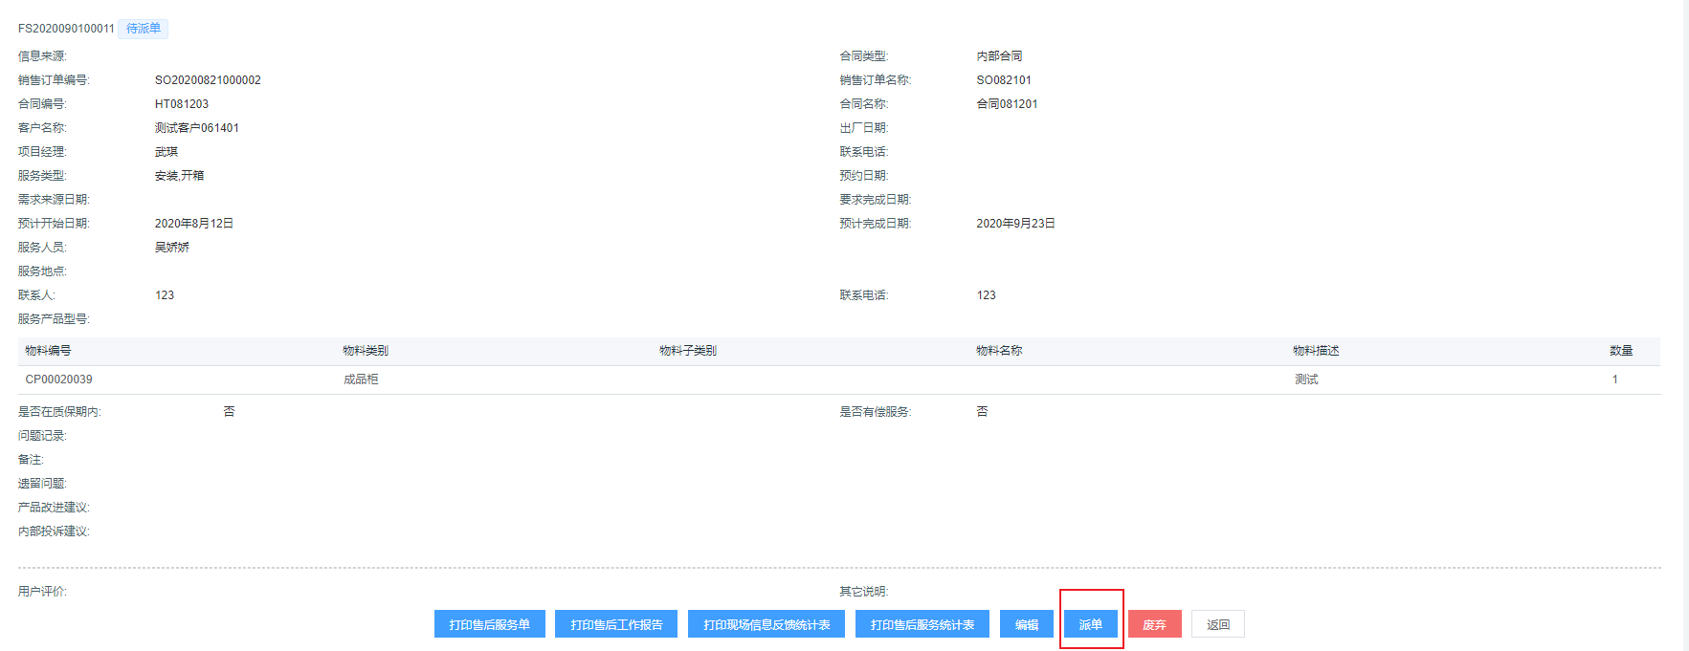Viewport: 1689px width, 651px height.
Task: Click the 打印售后服务单 button
Action: (x=489, y=624)
